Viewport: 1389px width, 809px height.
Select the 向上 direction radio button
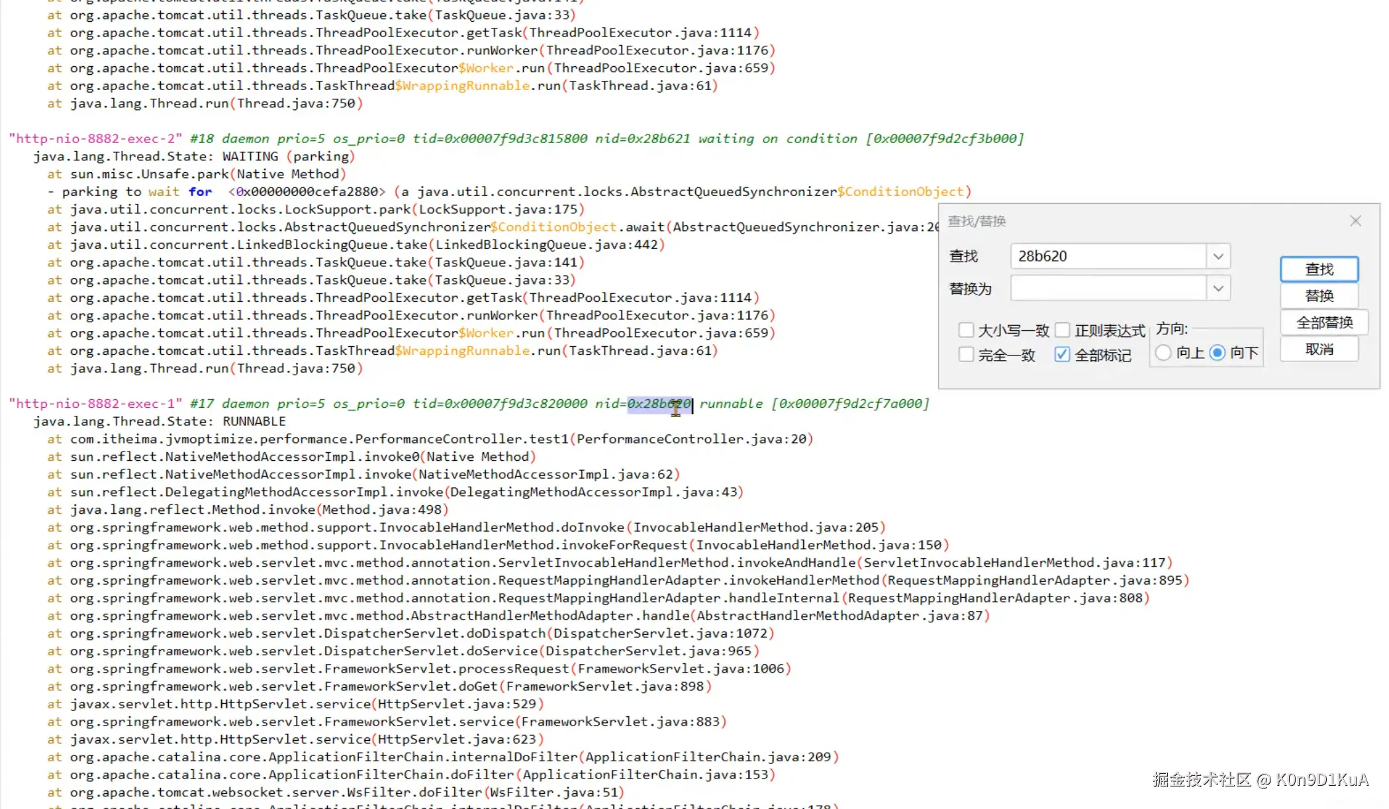tap(1163, 353)
